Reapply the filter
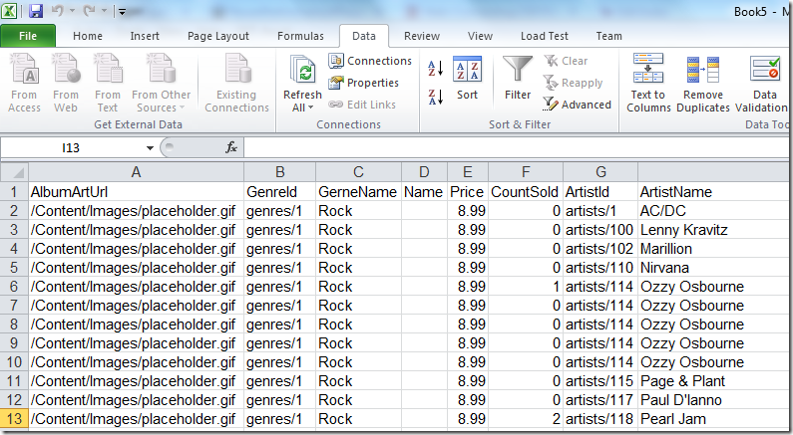The height and width of the screenshot is (435, 793). (573, 83)
